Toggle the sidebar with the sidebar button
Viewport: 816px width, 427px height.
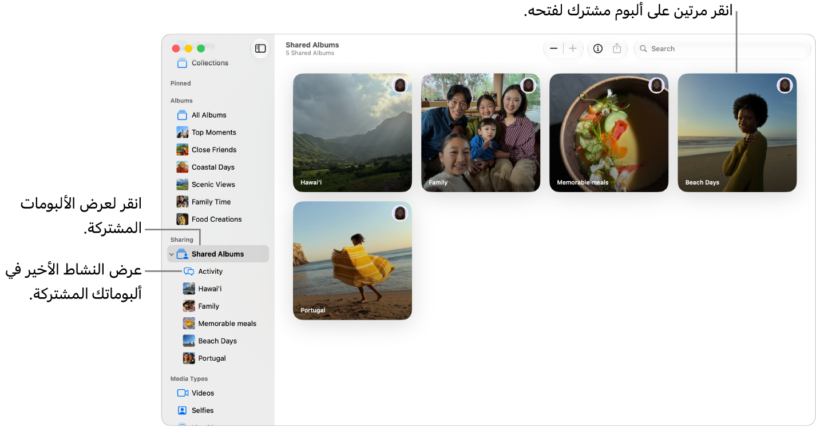click(x=260, y=49)
